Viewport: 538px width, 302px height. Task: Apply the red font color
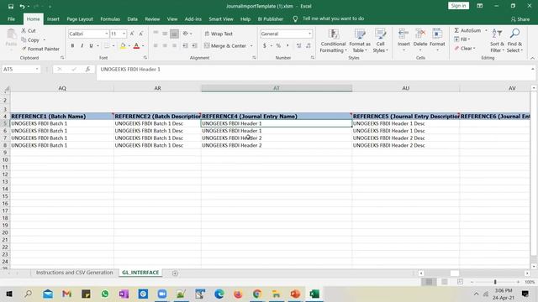[136, 45]
